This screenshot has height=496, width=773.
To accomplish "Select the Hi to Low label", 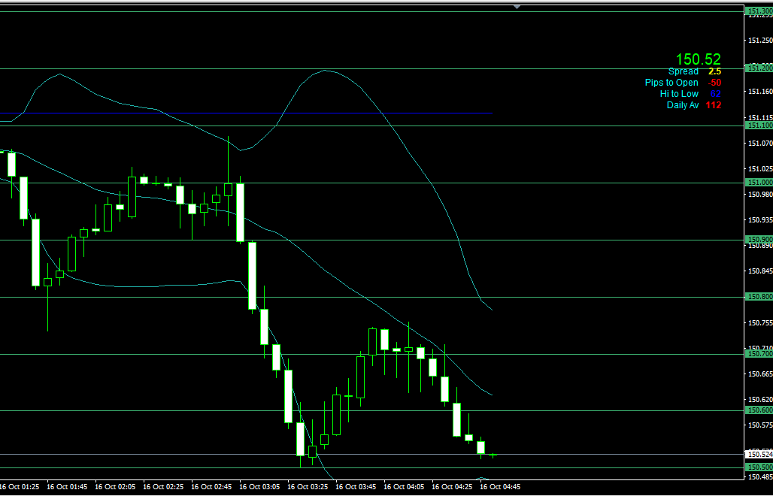I will tap(679, 94).
